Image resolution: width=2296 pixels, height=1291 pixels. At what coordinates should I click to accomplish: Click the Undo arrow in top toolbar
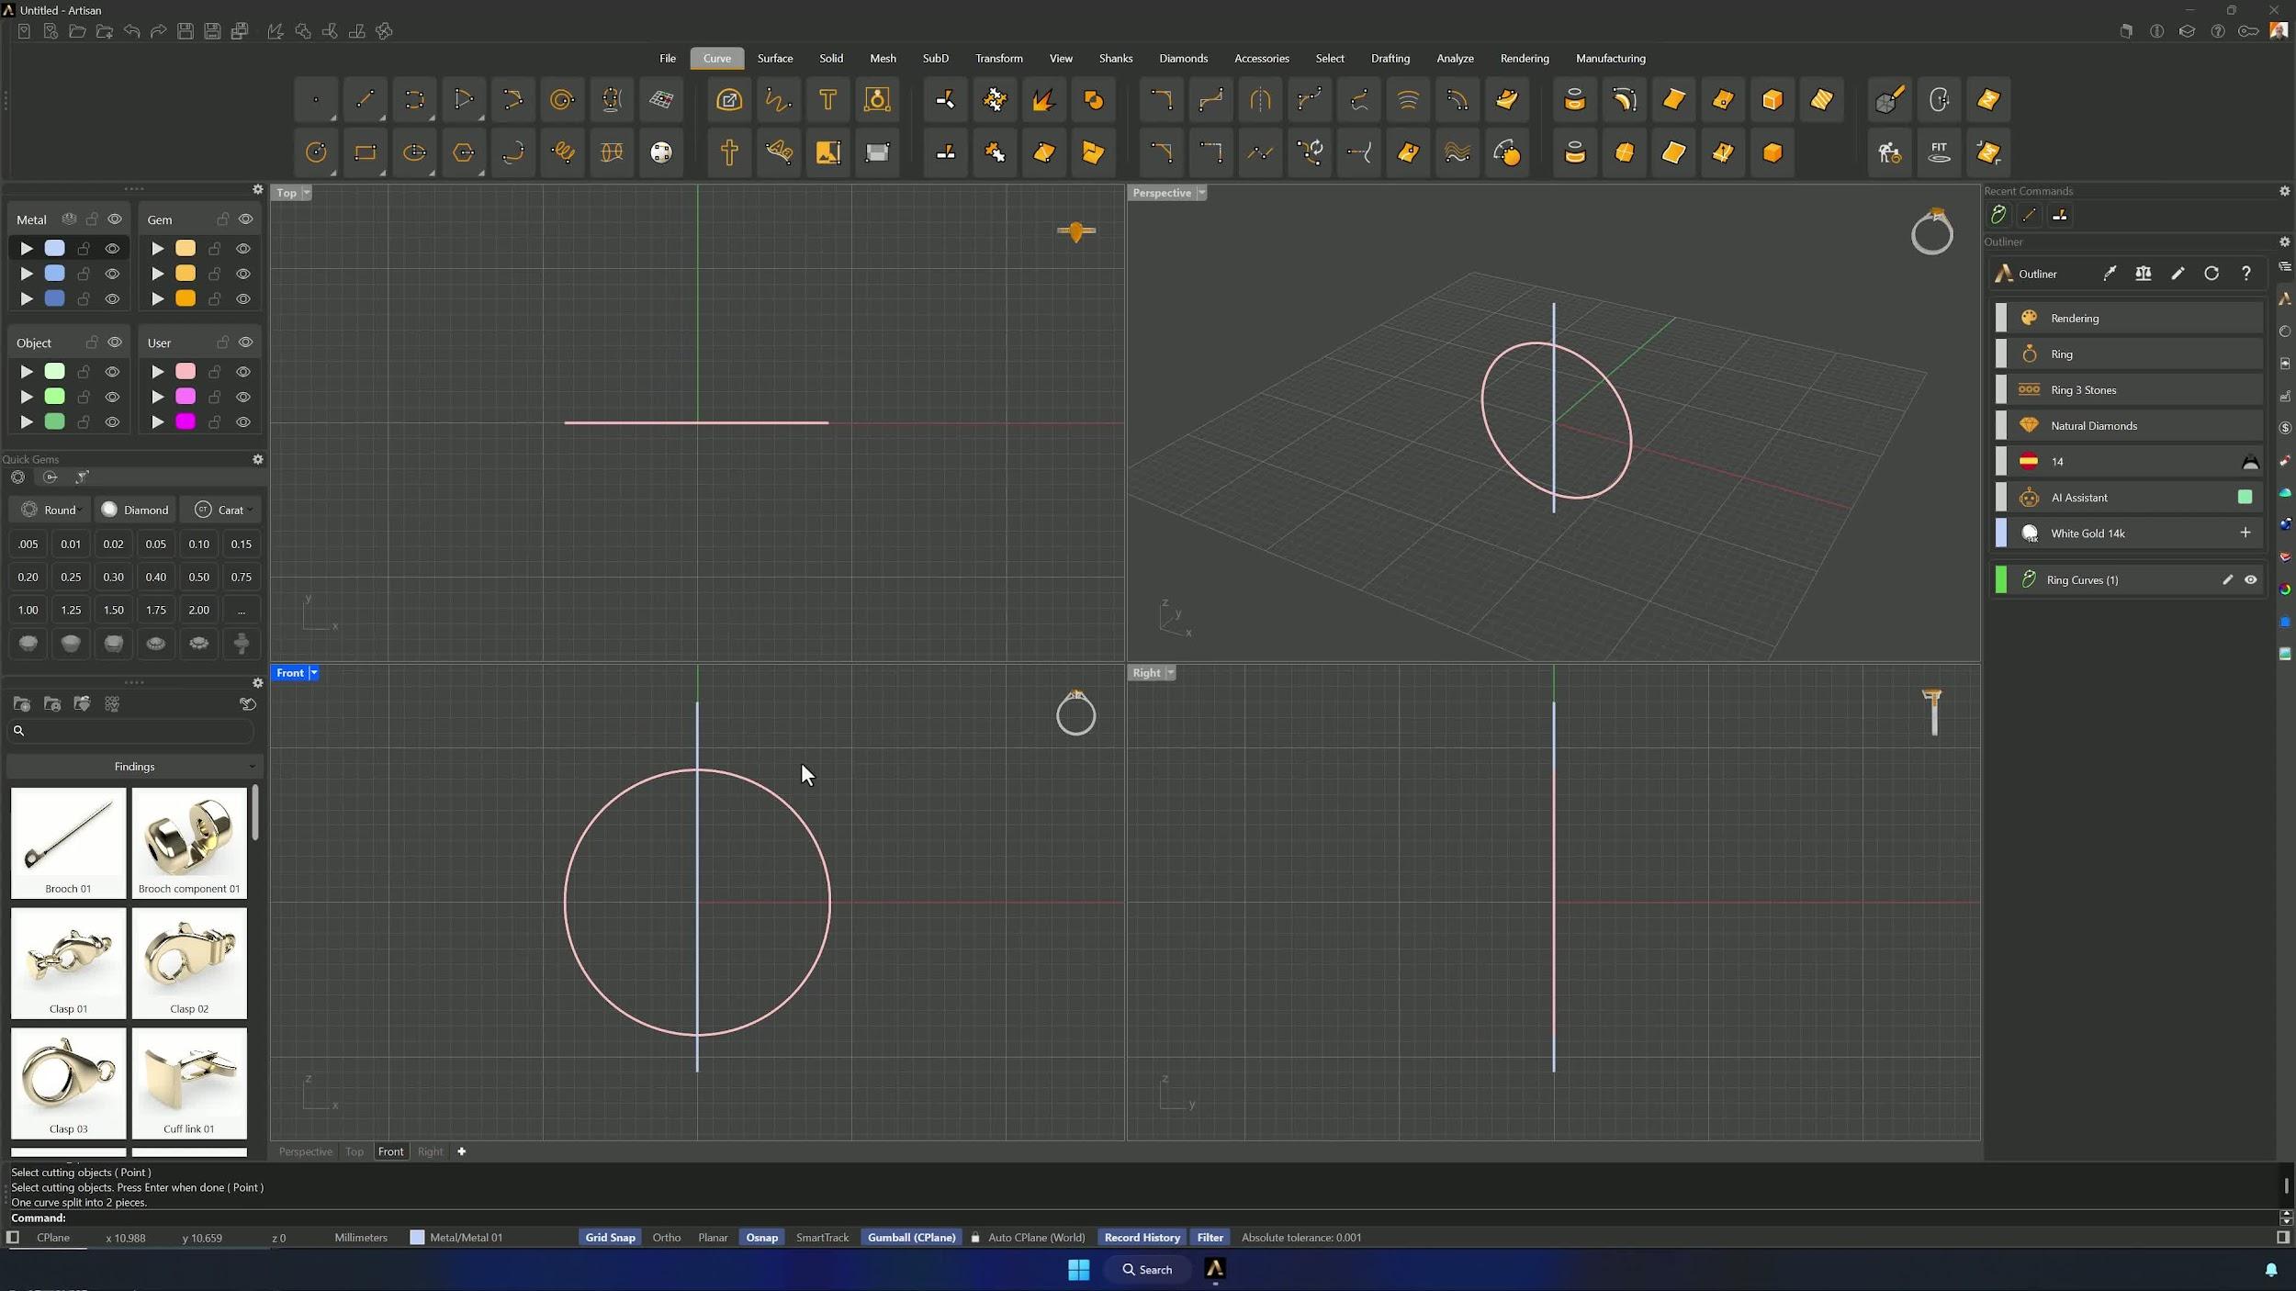pos(131,31)
